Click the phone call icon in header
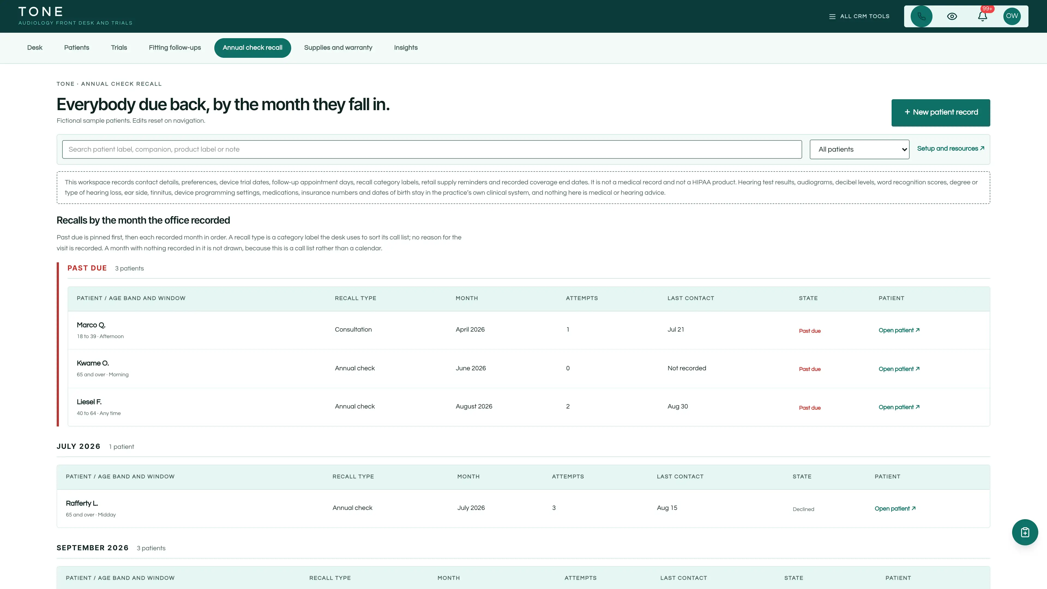1047x589 pixels. (x=921, y=16)
